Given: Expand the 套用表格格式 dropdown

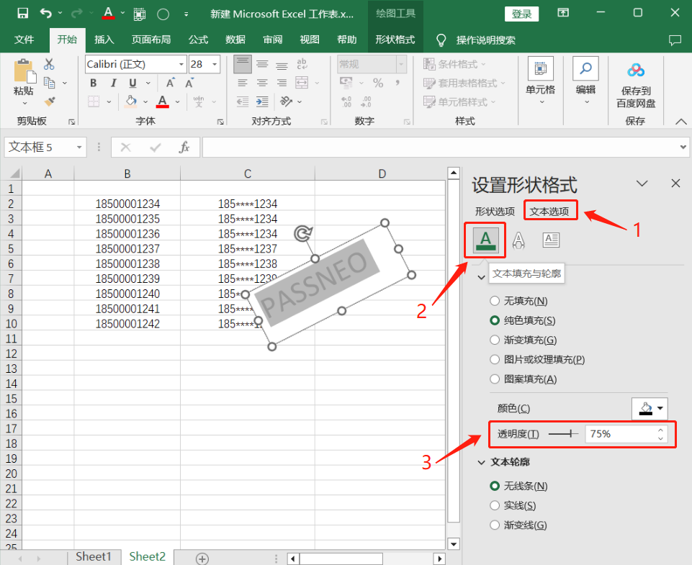Looking at the screenshot, I should pyautogui.click(x=503, y=83).
